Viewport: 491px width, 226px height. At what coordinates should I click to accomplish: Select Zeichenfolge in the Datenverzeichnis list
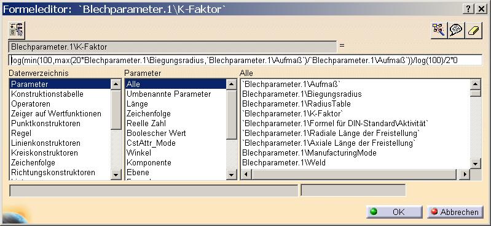[x=60, y=163]
